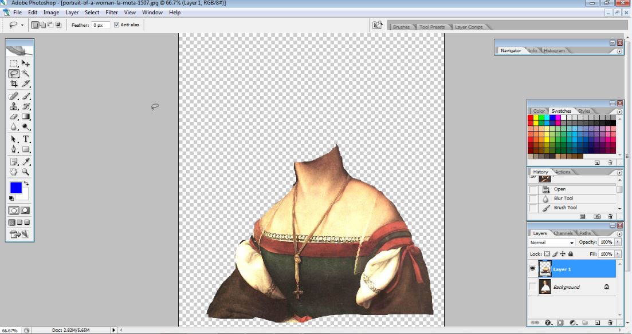Toggle the file browser icon in options bar
632x334 pixels.
(377, 25)
